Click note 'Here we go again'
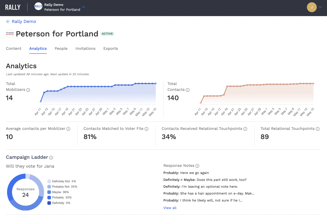The image size is (327, 218). tap(195, 173)
